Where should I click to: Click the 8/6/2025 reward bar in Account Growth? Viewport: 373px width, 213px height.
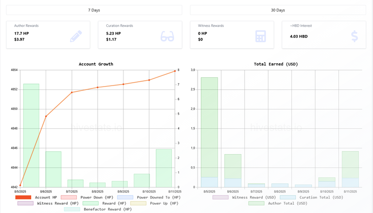[x=53, y=169]
